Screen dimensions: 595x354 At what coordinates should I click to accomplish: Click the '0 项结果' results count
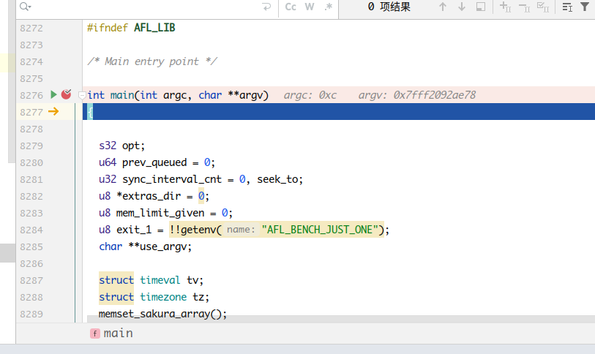[389, 7]
